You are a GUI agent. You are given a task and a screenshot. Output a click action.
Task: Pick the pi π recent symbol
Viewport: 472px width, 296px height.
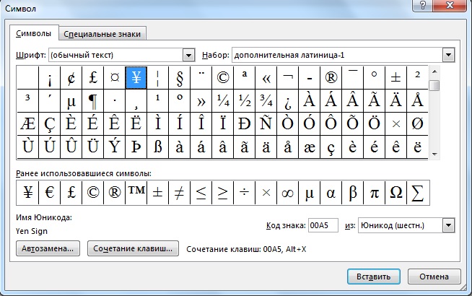coord(375,193)
